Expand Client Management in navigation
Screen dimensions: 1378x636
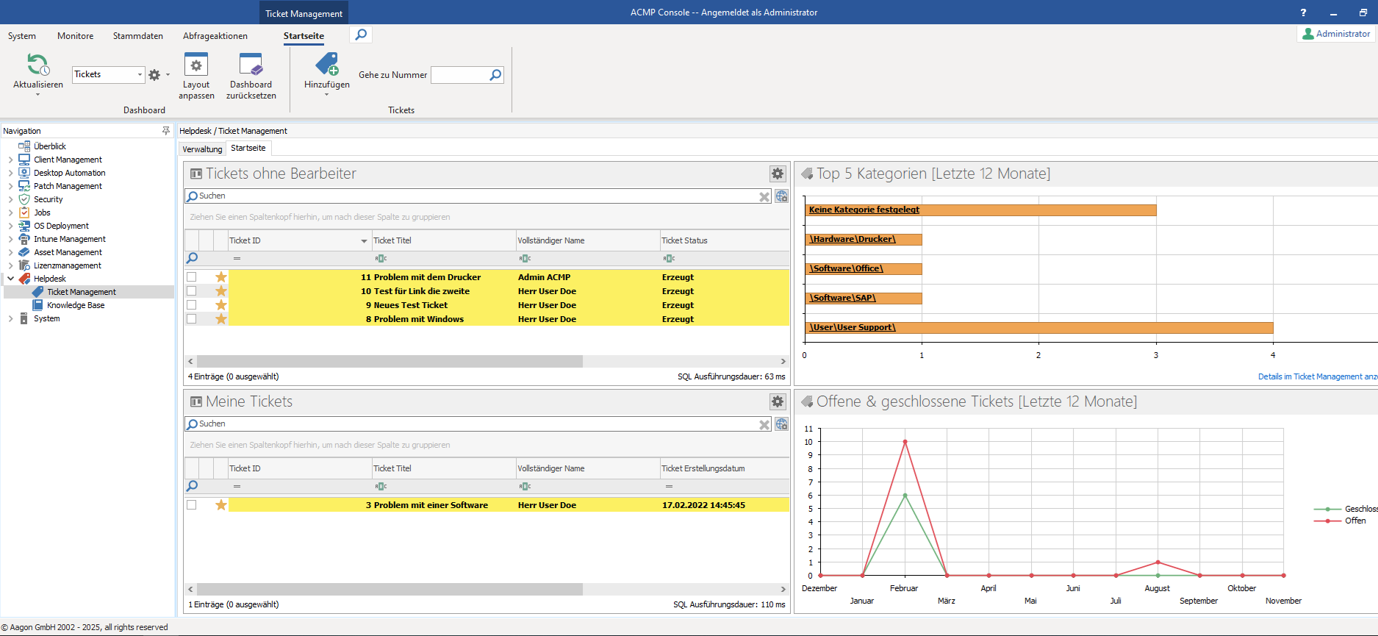(10, 160)
